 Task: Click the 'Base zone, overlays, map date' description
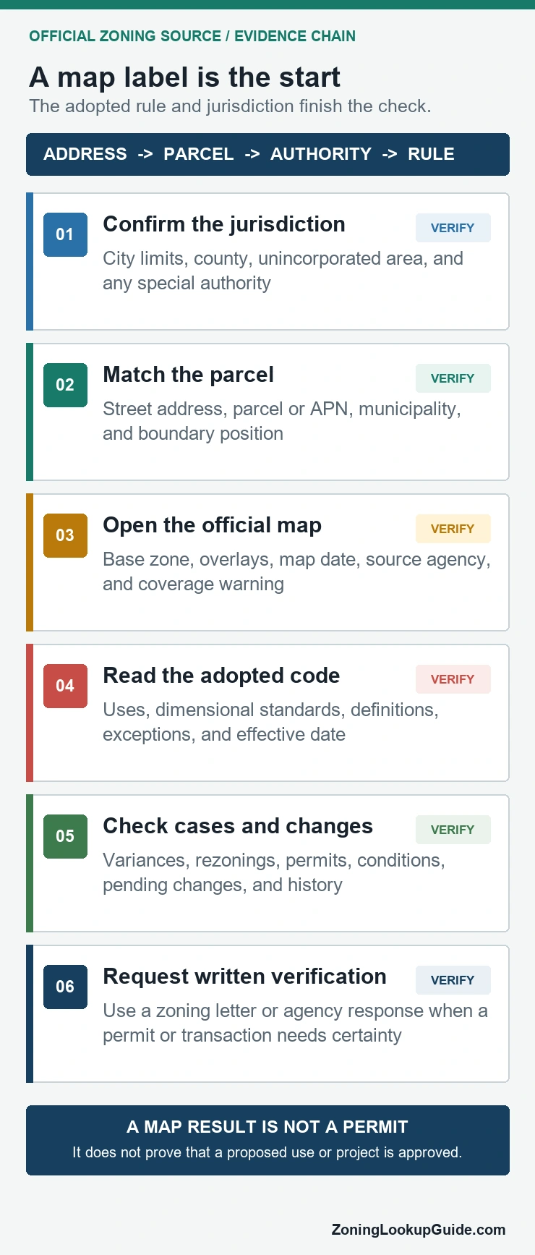(296, 571)
